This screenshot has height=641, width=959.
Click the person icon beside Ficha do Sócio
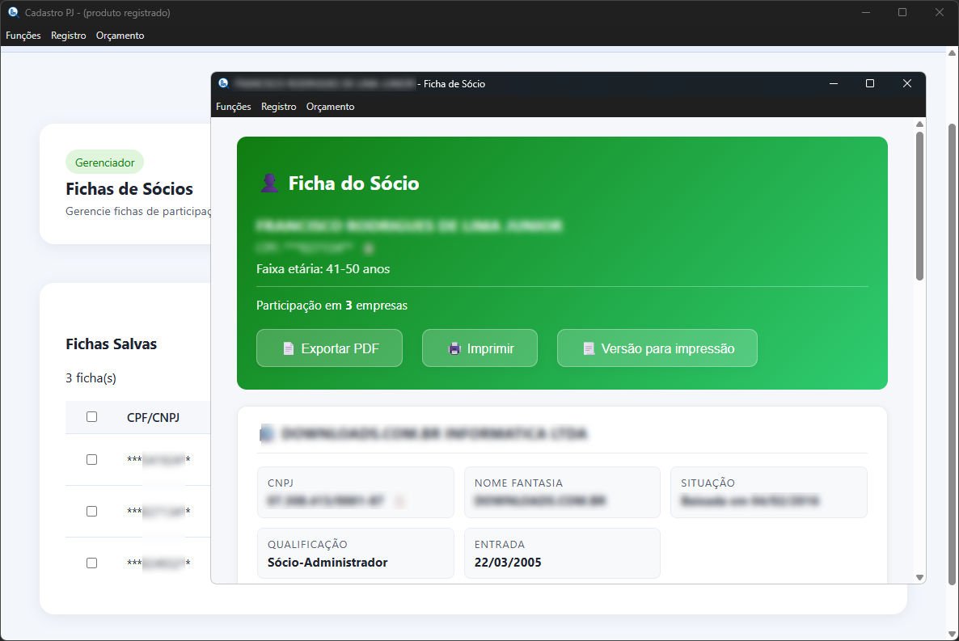[x=269, y=183]
